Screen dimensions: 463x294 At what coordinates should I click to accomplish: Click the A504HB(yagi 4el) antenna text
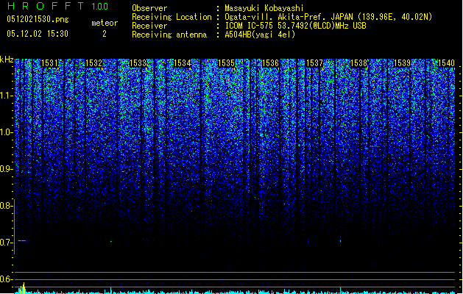click(260, 35)
